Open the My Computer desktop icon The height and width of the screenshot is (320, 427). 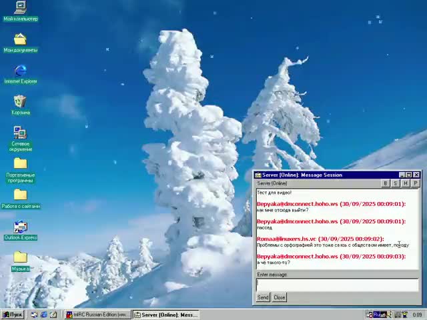pos(20,9)
